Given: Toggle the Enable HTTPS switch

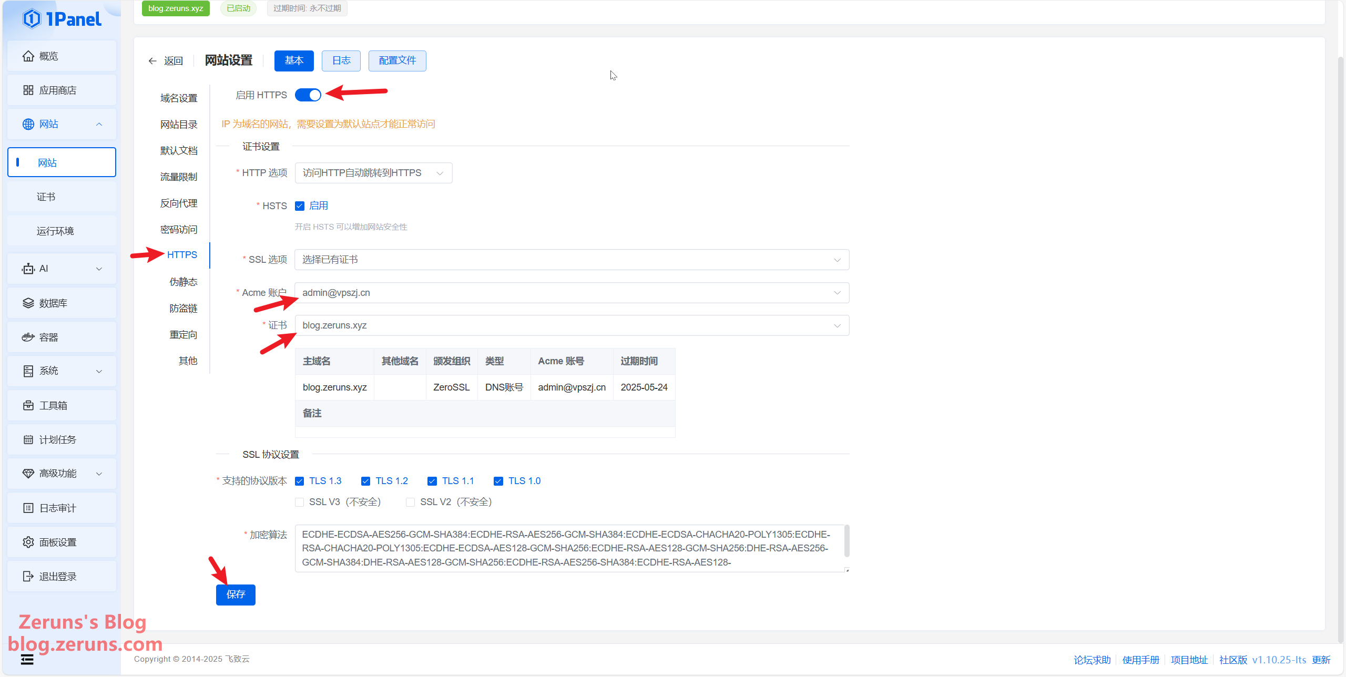Looking at the screenshot, I should 308,95.
